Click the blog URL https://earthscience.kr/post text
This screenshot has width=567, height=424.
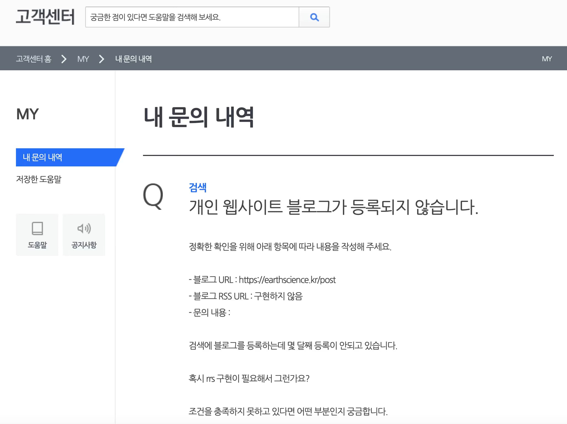tap(287, 280)
